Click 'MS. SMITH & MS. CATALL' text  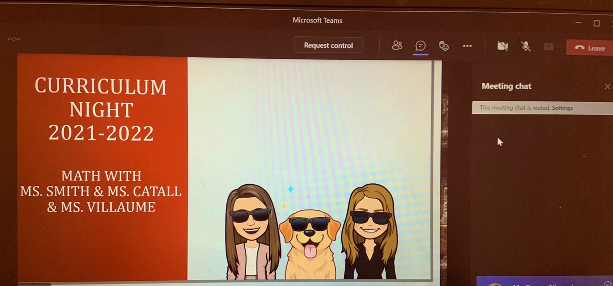click(x=101, y=193)
